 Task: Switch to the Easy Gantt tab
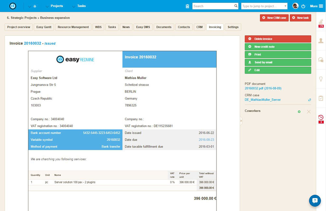pyautogui.click(x=44, y=27)
